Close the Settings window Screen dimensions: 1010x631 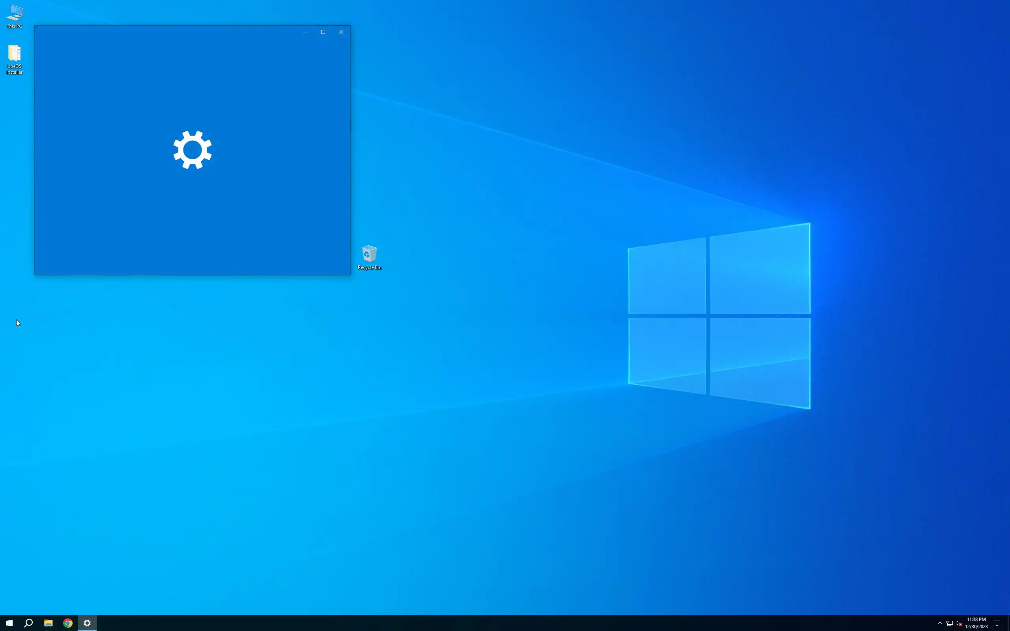(x=341, y=32)
